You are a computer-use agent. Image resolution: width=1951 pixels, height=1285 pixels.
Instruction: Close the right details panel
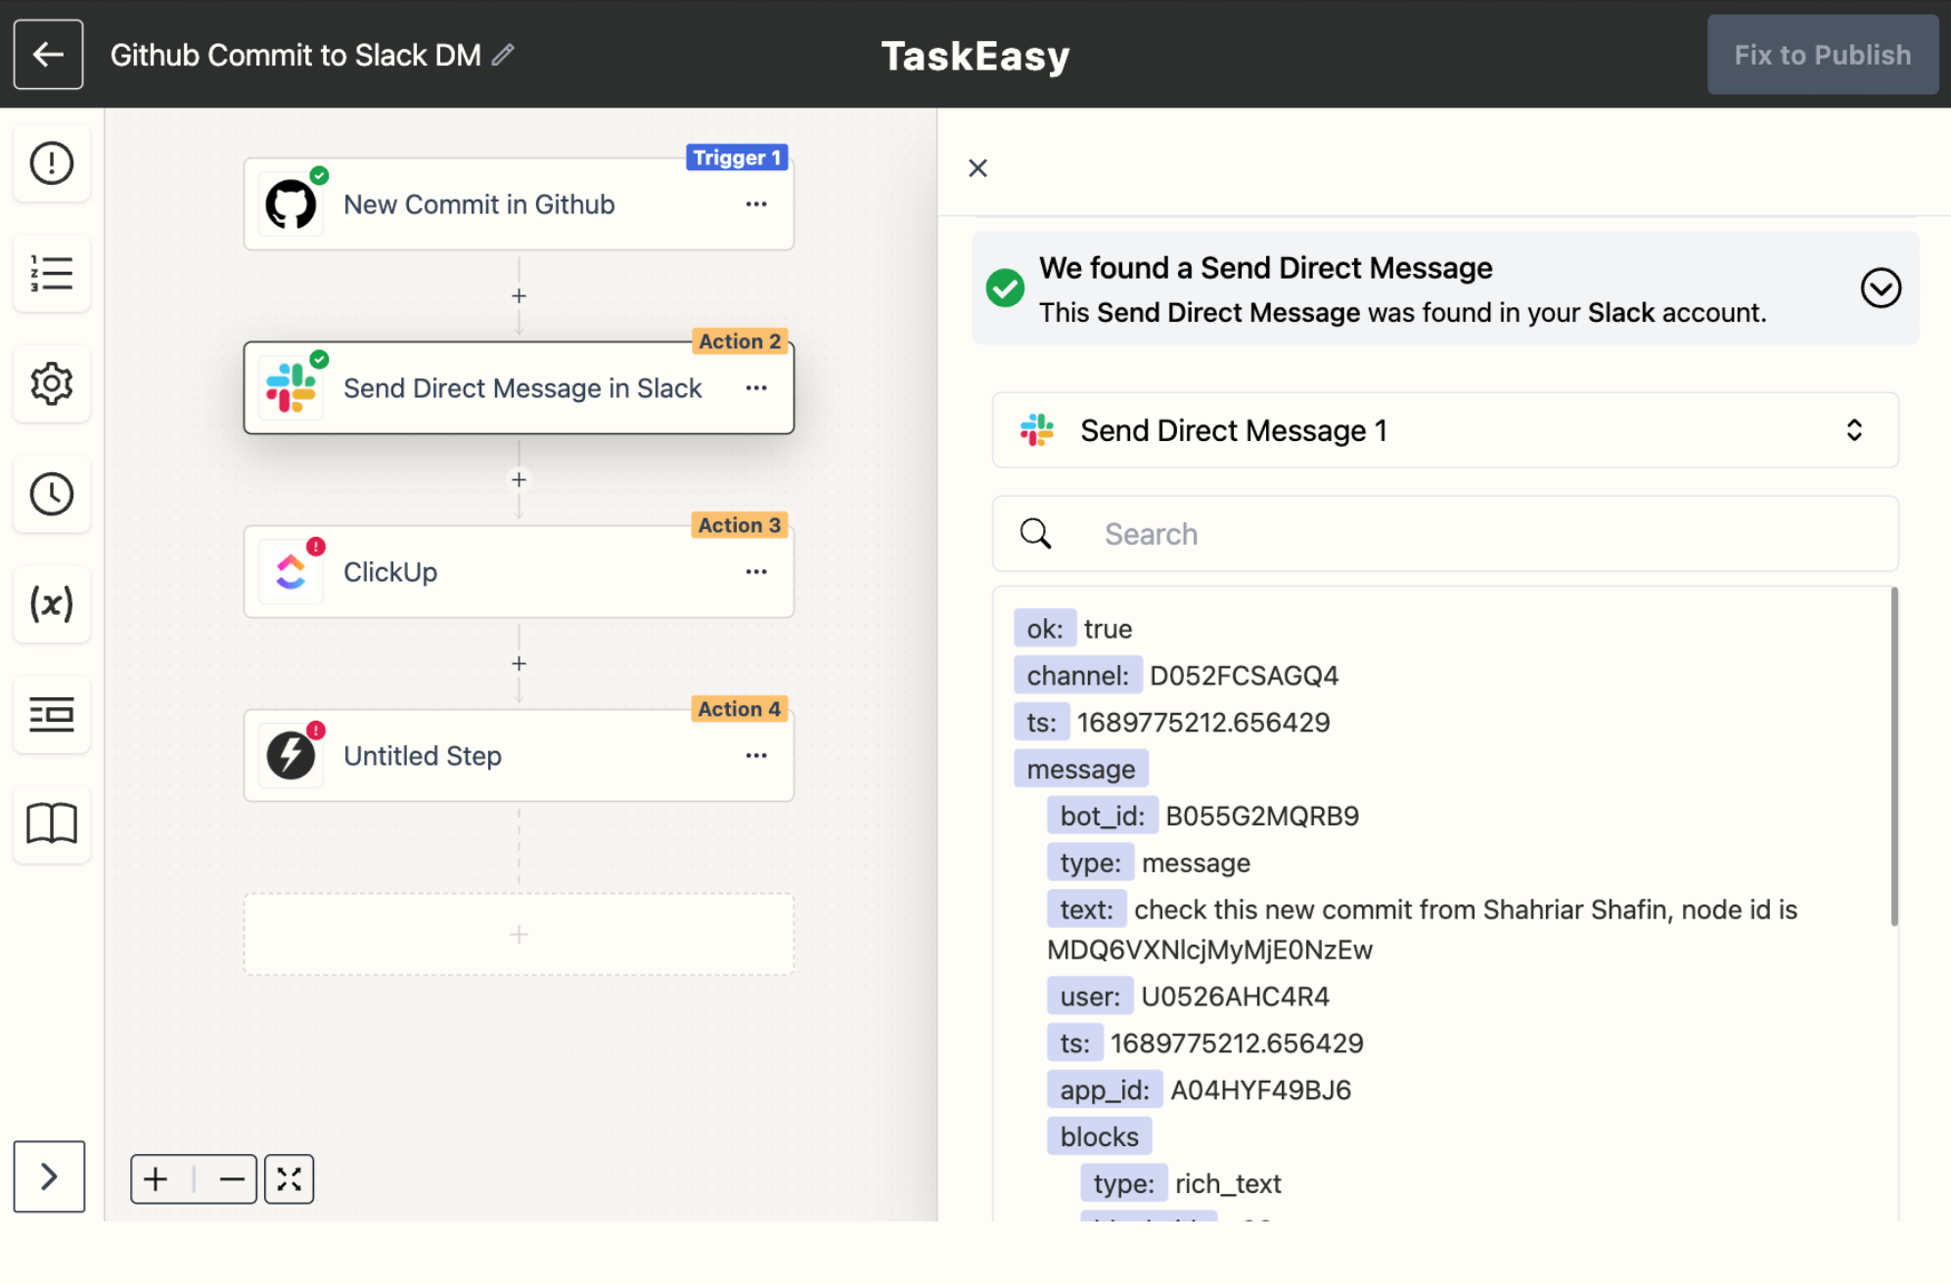tap(977, 168)
